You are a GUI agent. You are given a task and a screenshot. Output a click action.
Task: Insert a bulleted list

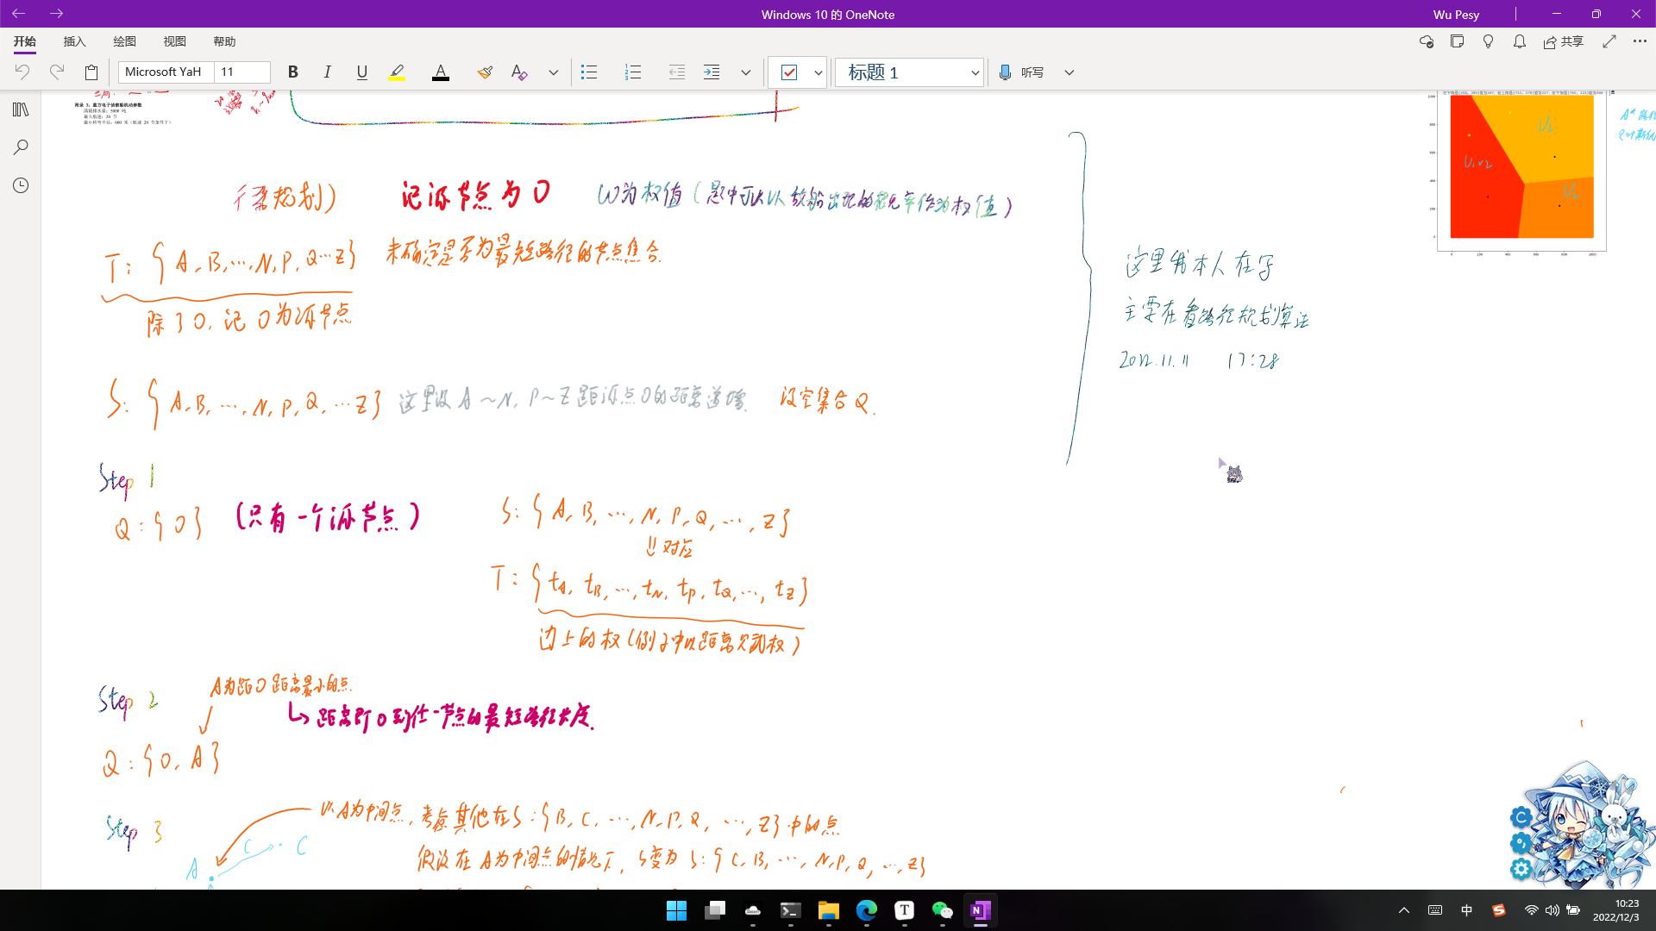589,72
